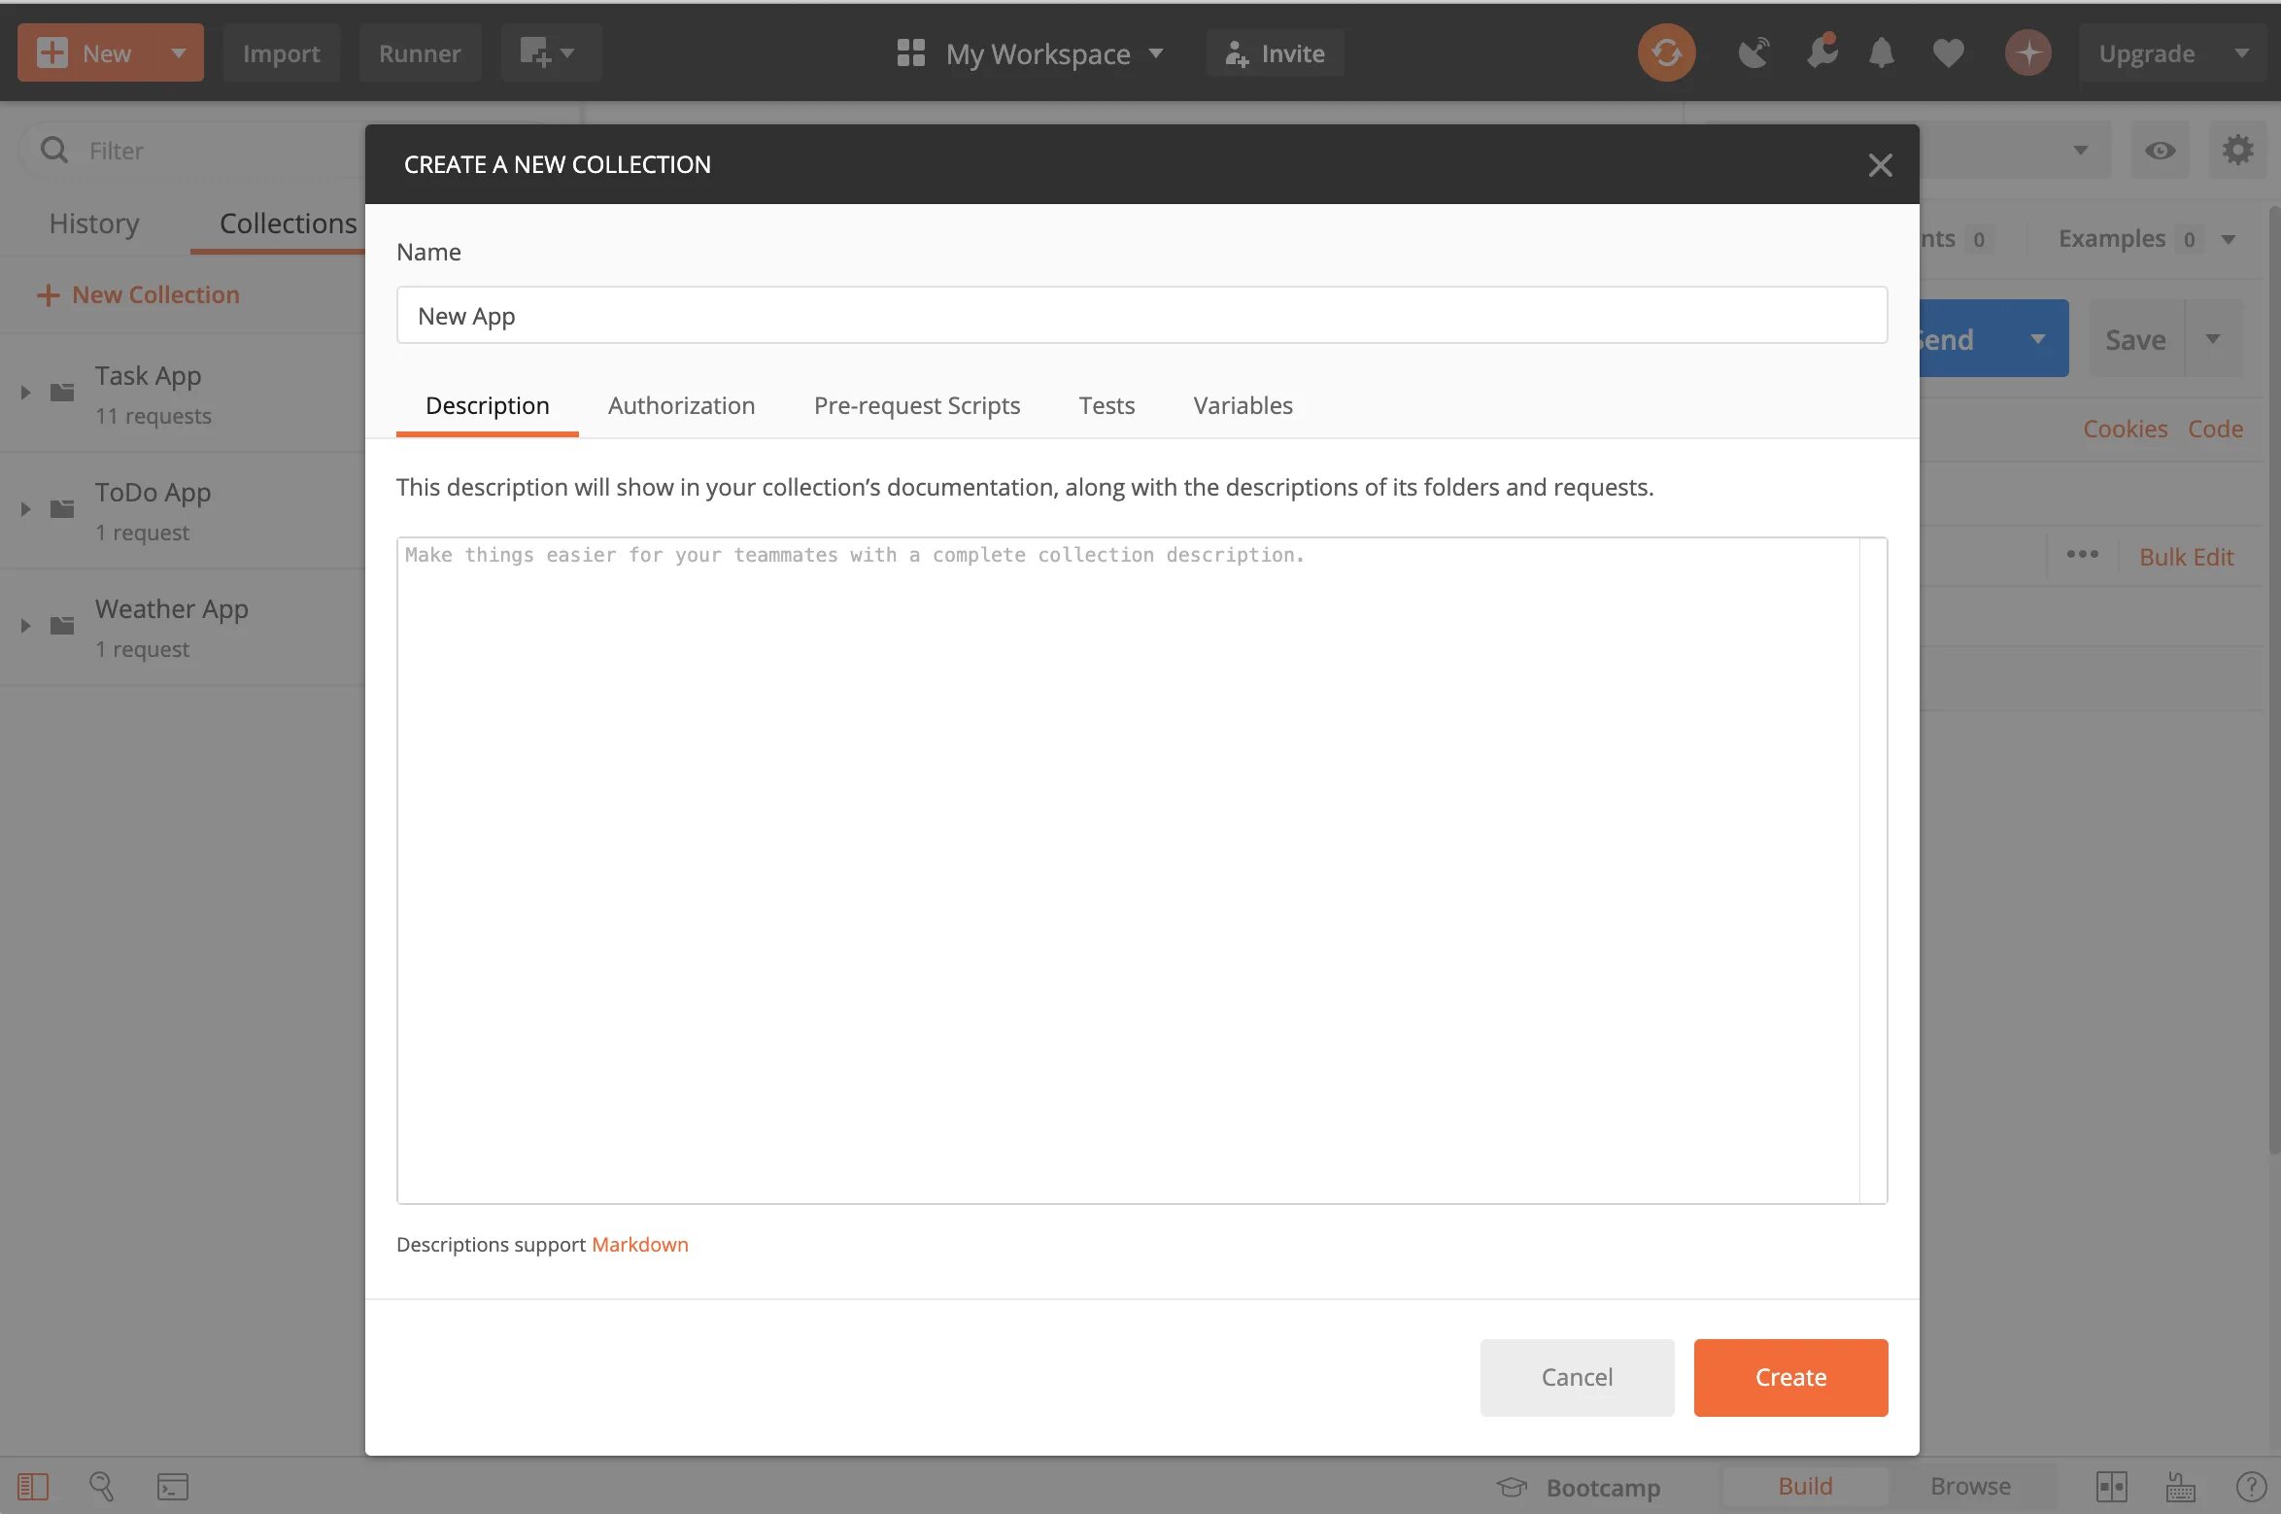Select the Tests tab in dialog
The width and height of the screenshot is (2281, 1514).
(x=1106, y=405)
